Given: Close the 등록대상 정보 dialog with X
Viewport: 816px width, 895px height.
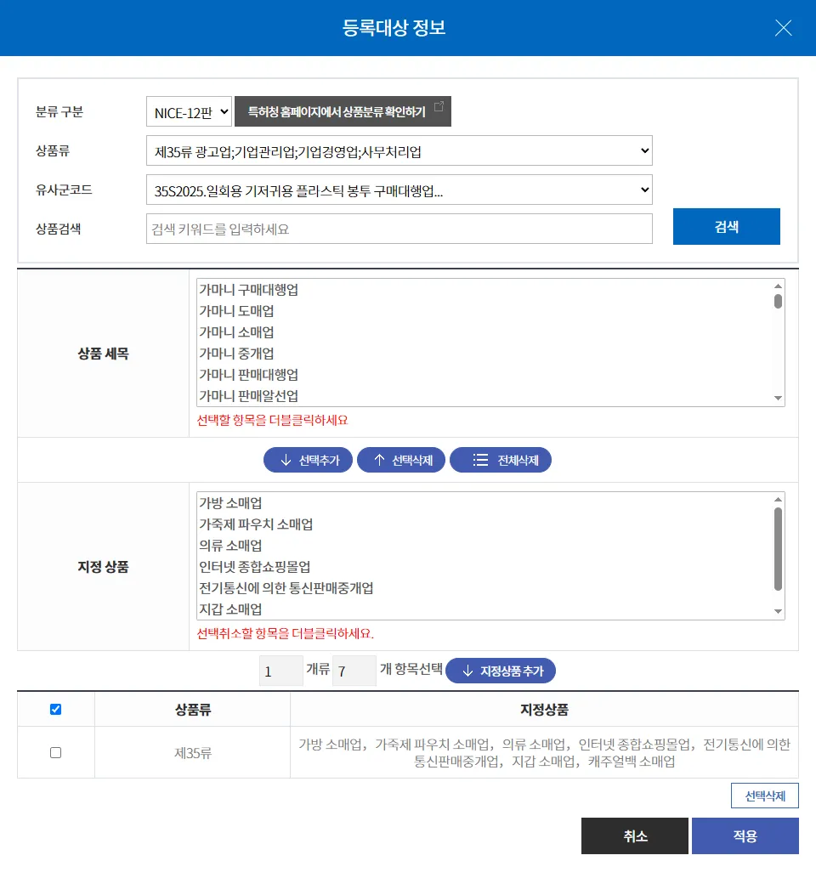Looking at the screenshot, I should 783,28.
